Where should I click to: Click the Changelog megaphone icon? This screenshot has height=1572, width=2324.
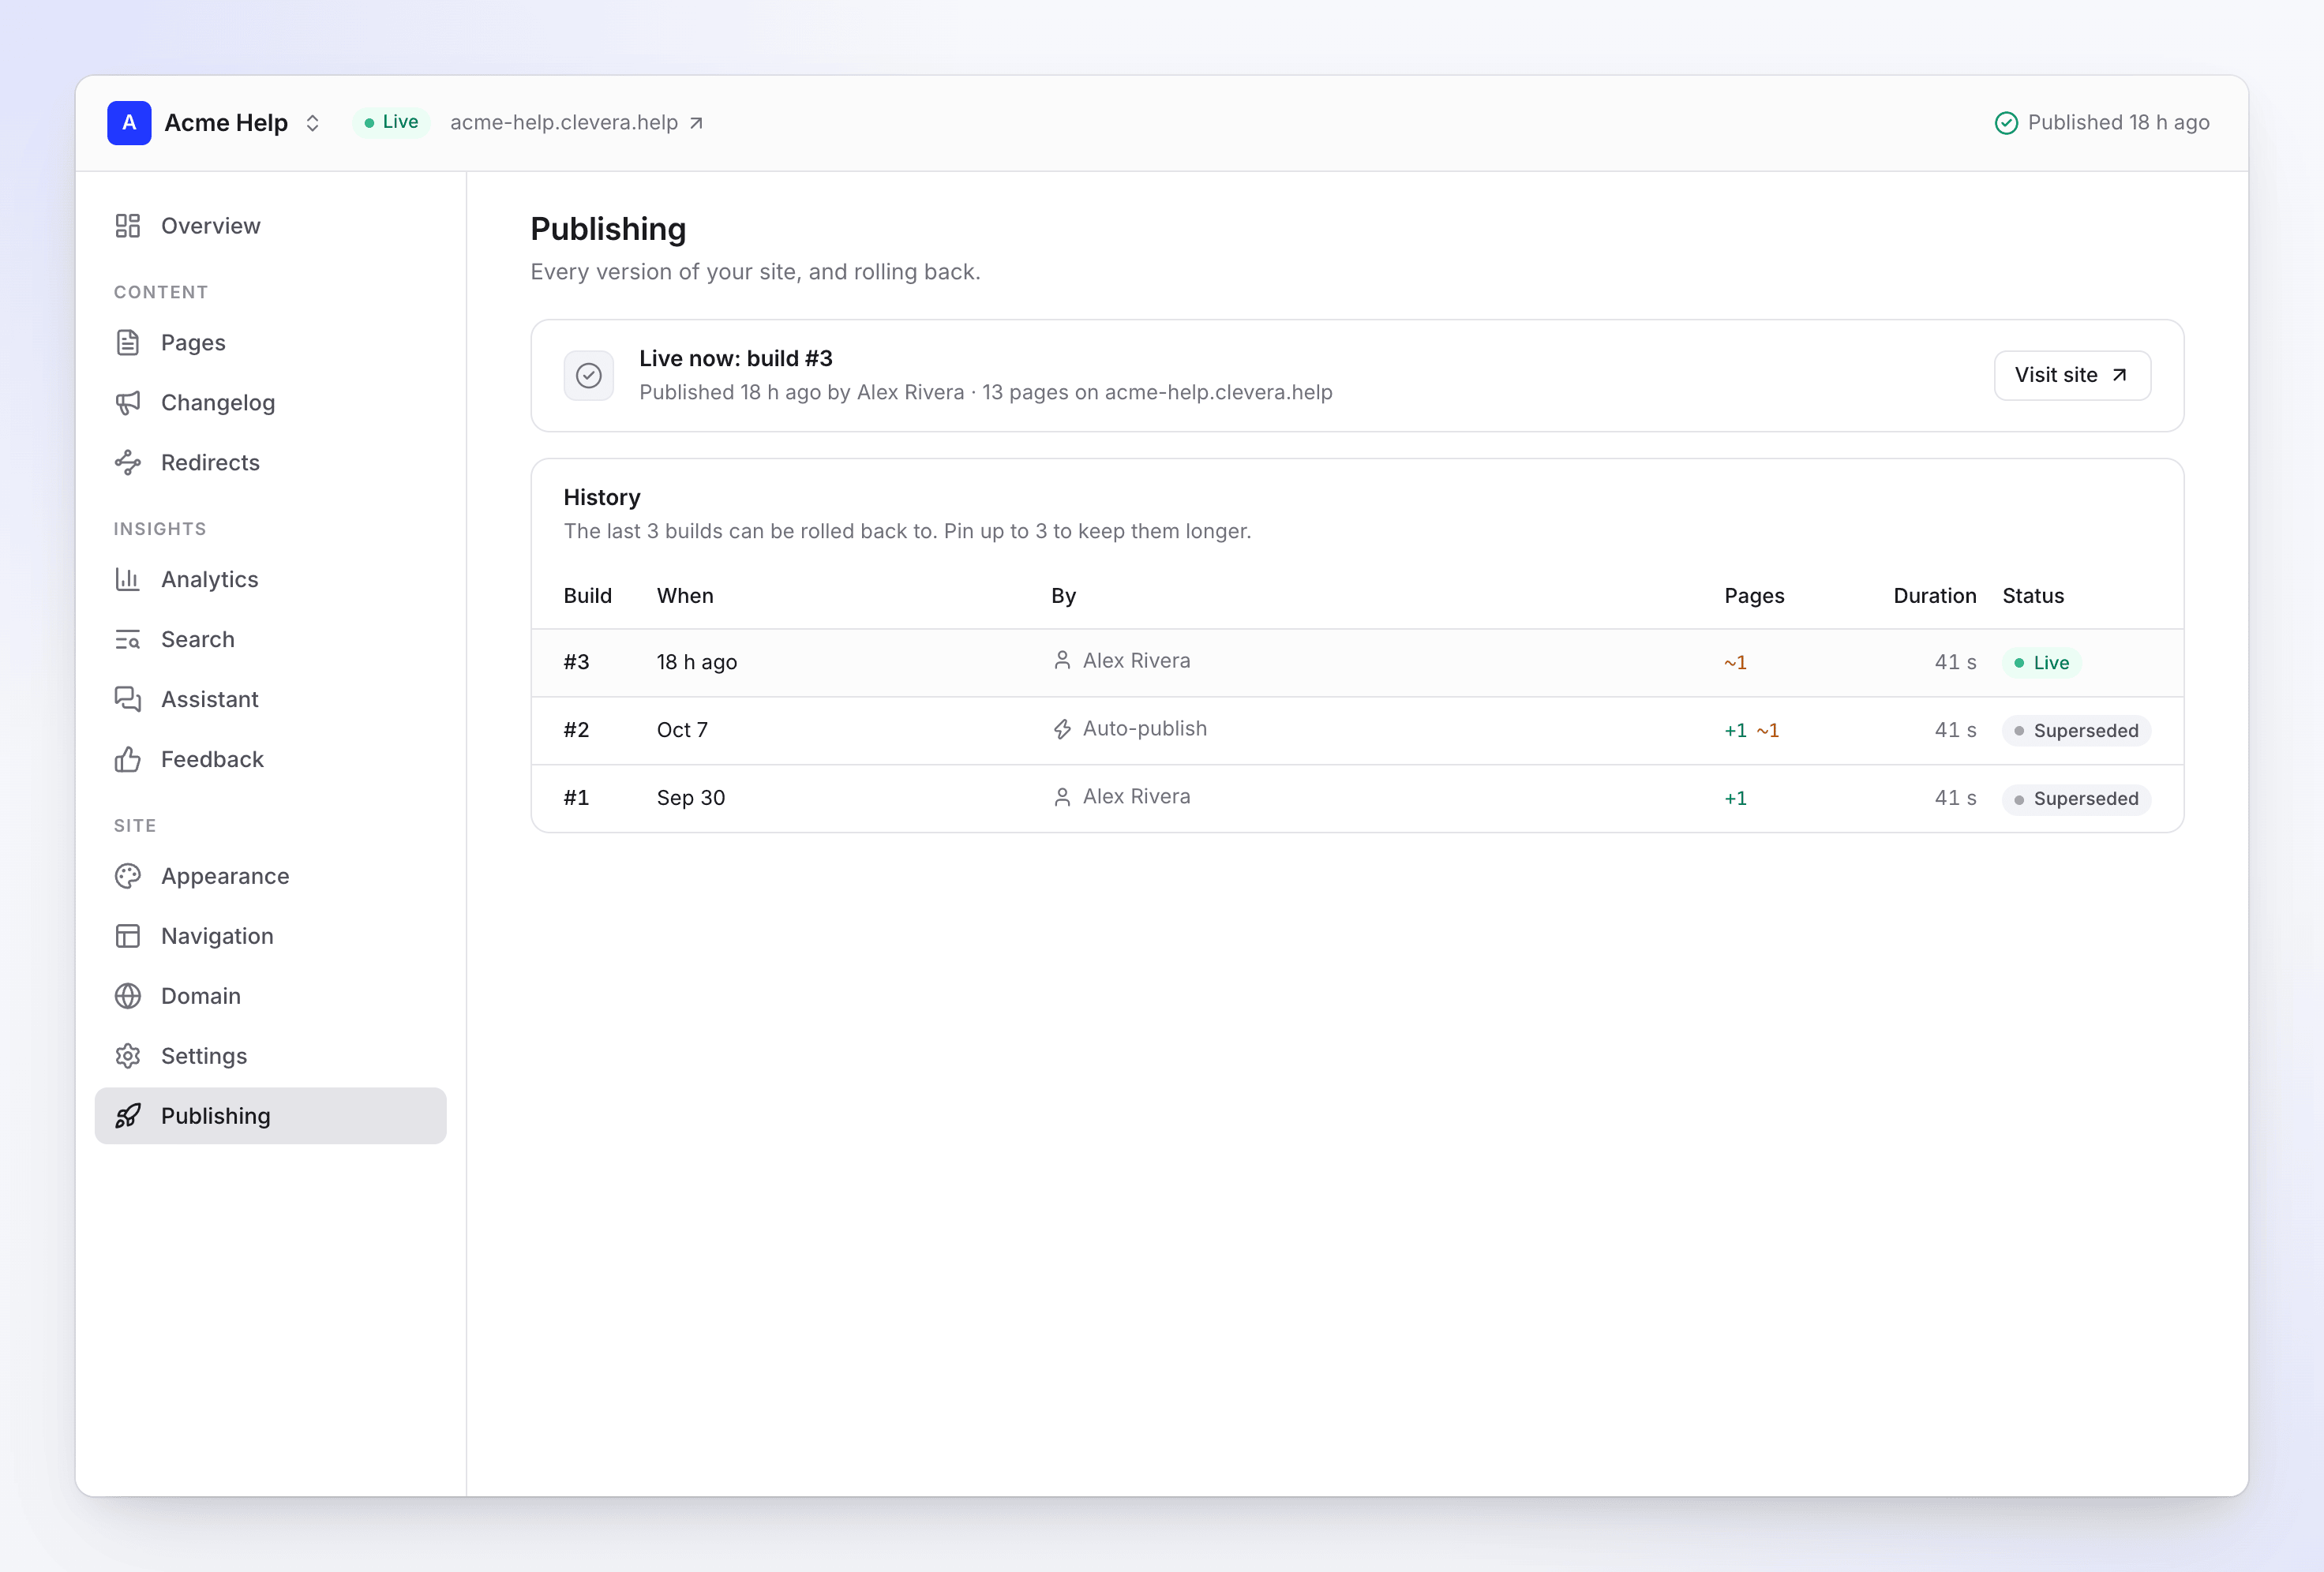point(128,403)
